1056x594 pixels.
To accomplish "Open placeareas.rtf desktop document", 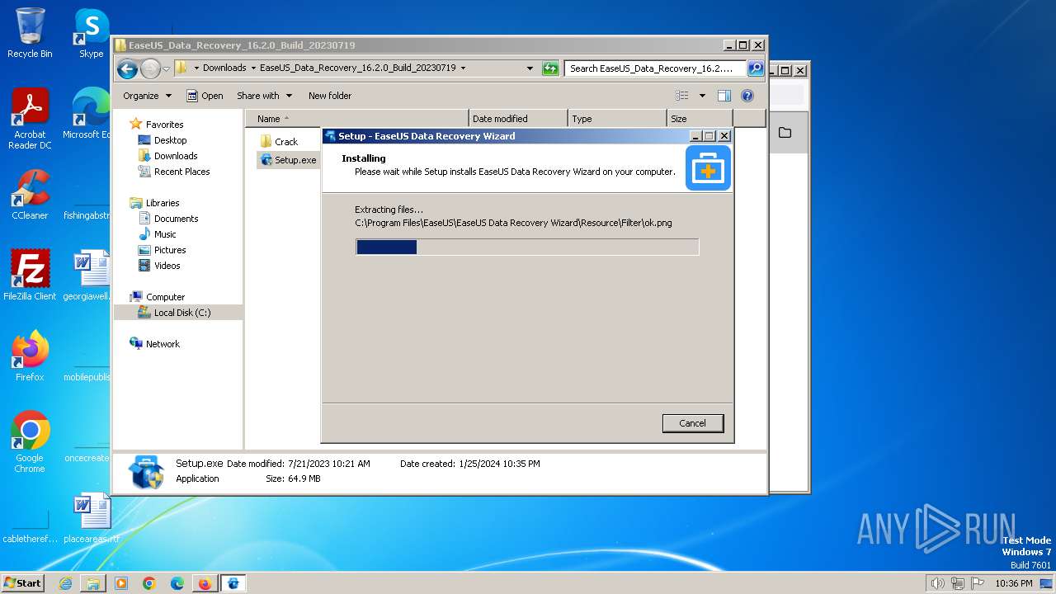I will tap(92, 518).
